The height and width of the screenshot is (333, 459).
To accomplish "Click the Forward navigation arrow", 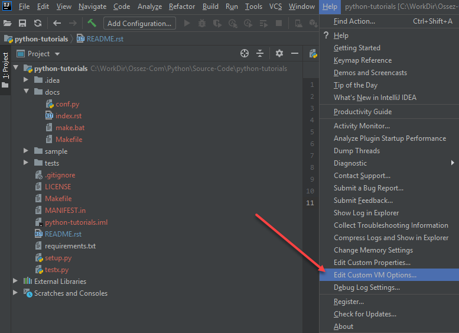I will pyautogui.click(x=73, y=23).
